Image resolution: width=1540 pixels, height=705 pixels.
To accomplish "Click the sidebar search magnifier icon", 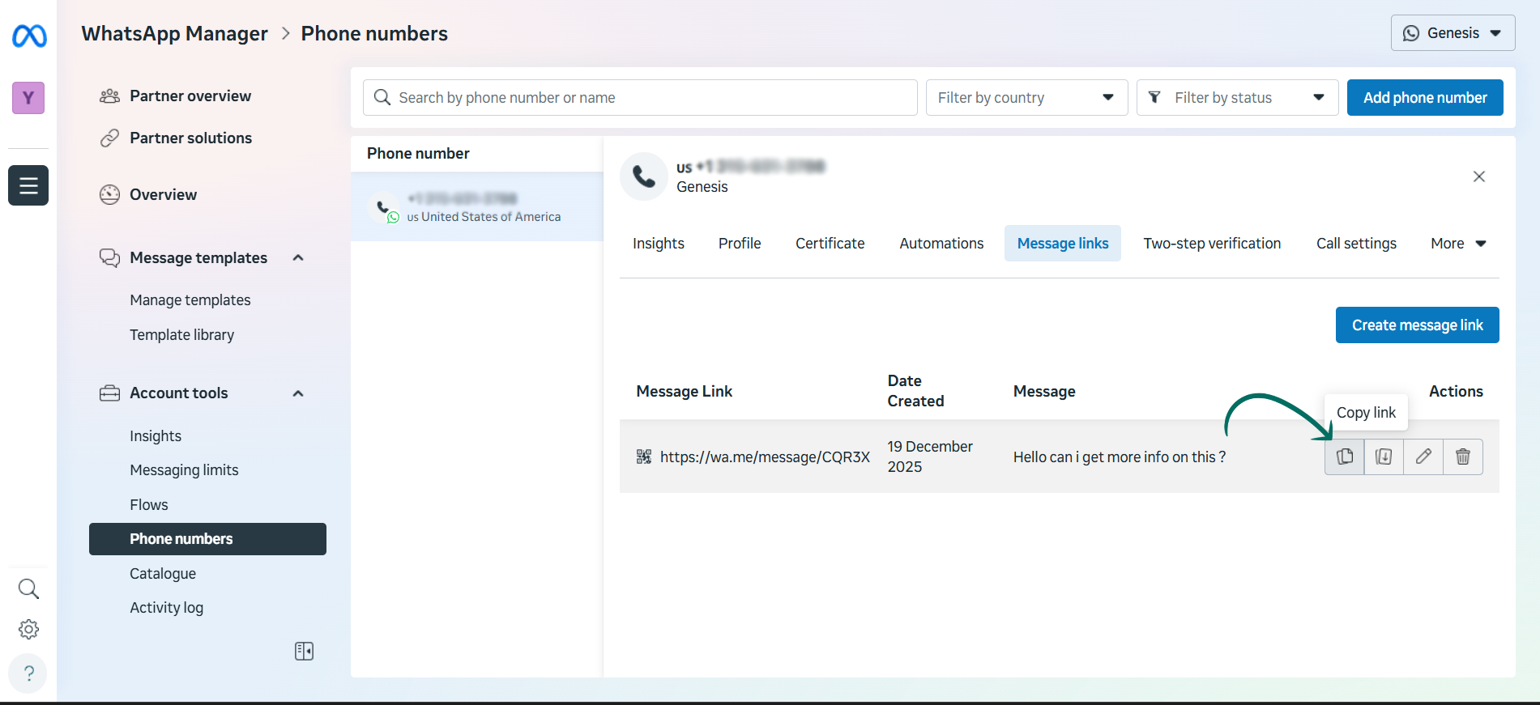I will pyautogui.click(x=28, y=588).
